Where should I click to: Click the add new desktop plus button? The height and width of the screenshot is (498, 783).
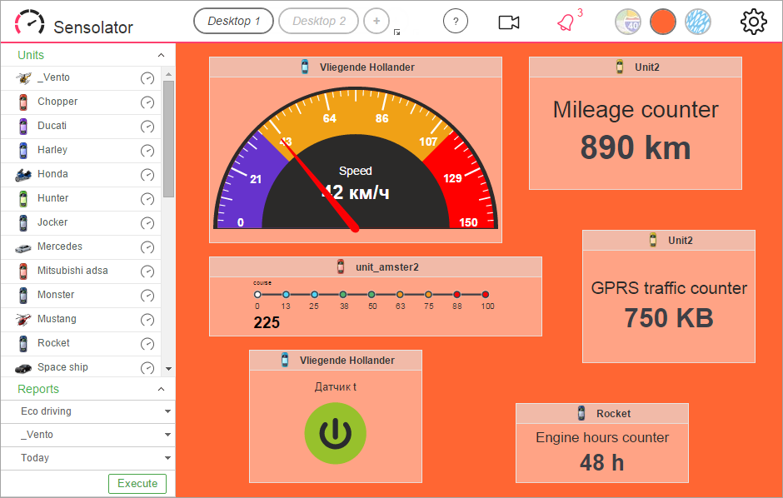(x=377, y=21)
